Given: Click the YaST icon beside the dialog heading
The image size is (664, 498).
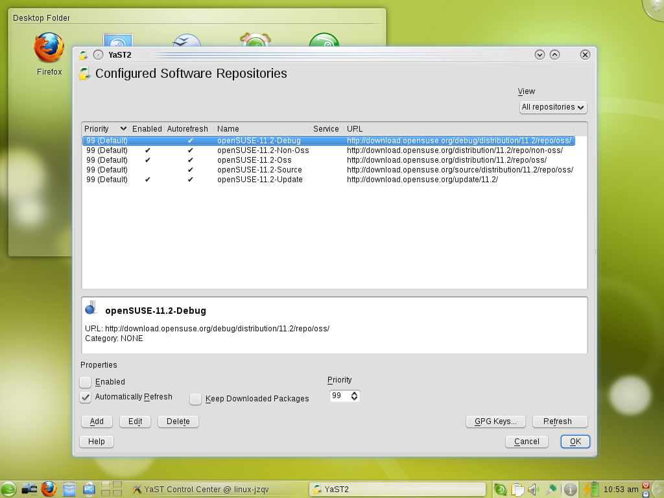Looking at the screenshot, I should [x=84, y=74].
